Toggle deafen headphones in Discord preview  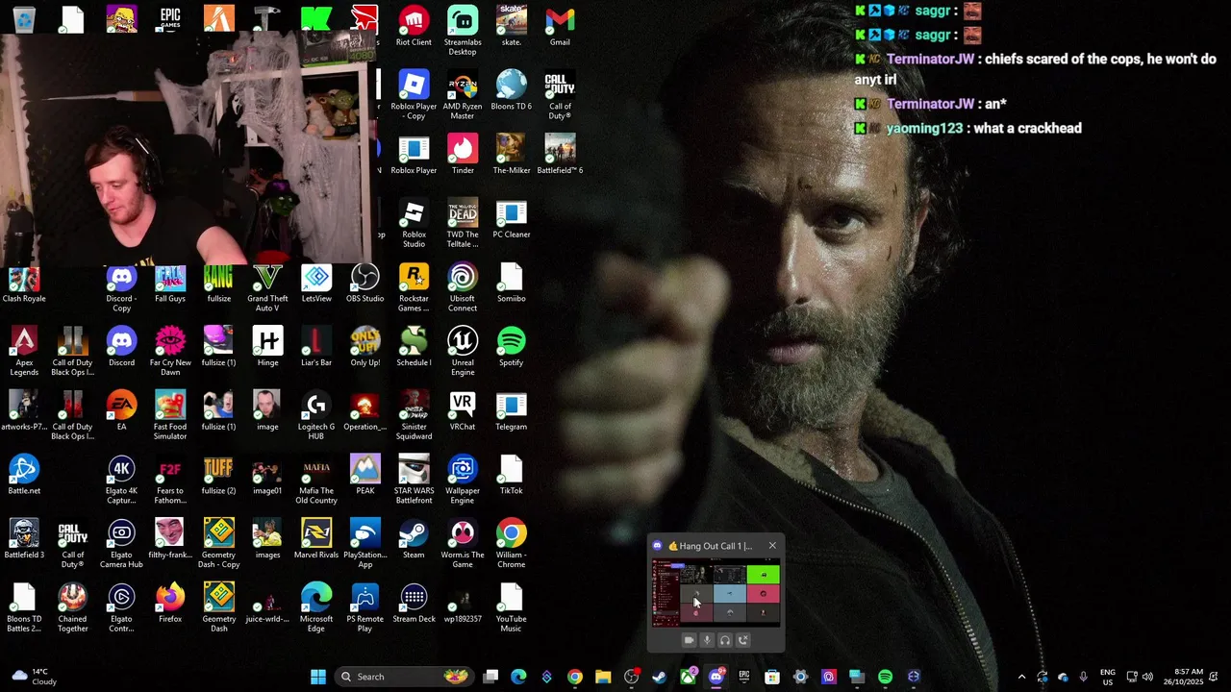pyautogui.click(x=725, y=640)
